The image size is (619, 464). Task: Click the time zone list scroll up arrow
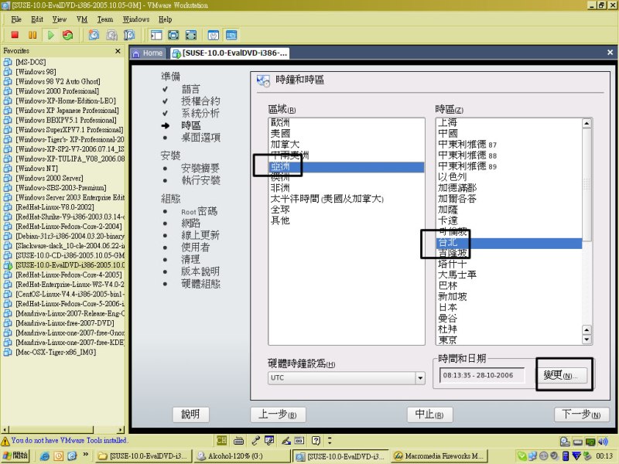(x=587, y=123)
